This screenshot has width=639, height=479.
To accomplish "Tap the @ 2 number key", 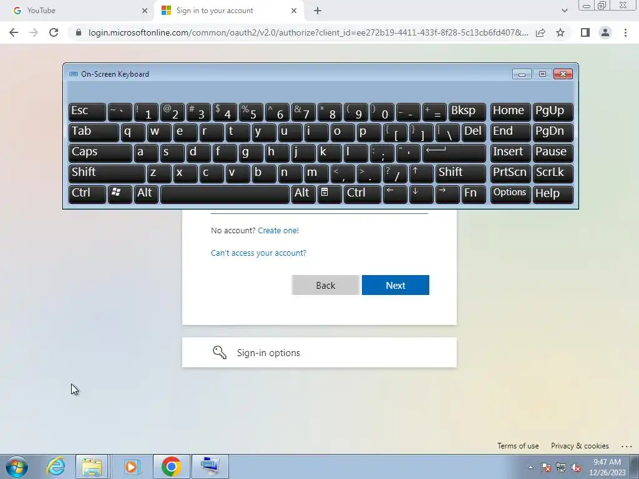I will coord(172,112).
